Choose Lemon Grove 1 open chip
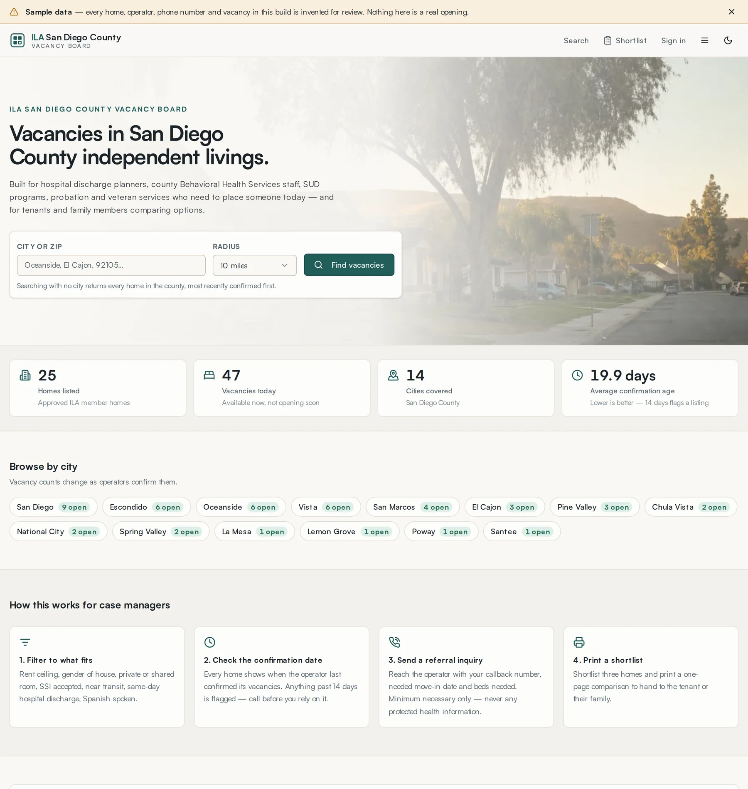 (x=349, y=531)
